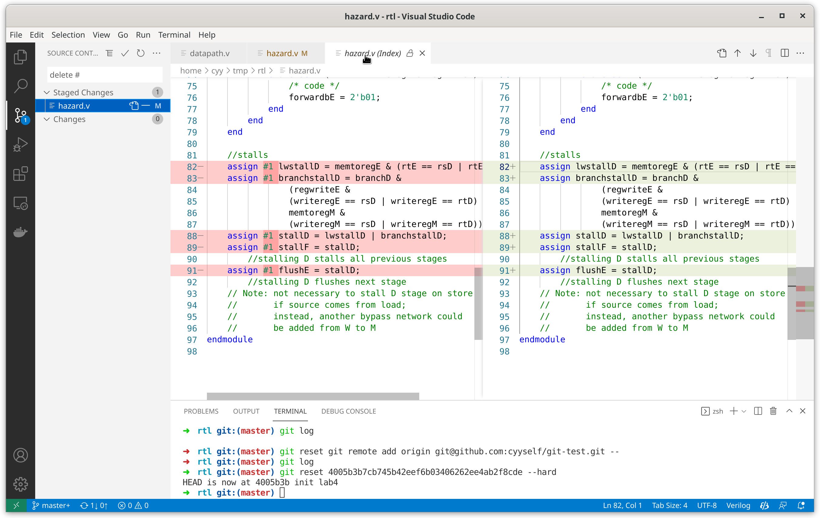Open file from diff editor toolbar
This screenshot has height=518, width=820.
tap(722, 53)
